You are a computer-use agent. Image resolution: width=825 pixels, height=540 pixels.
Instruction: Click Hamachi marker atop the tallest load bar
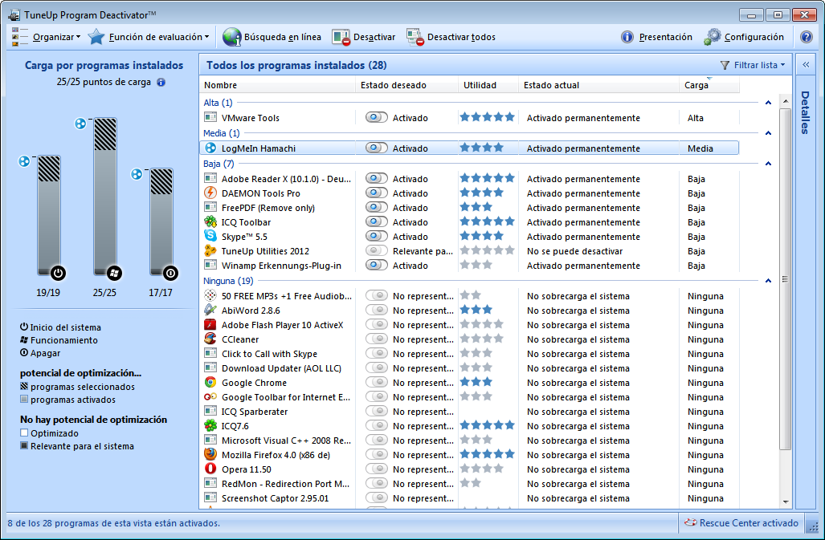pyautogui.click(x=80, y=124)
